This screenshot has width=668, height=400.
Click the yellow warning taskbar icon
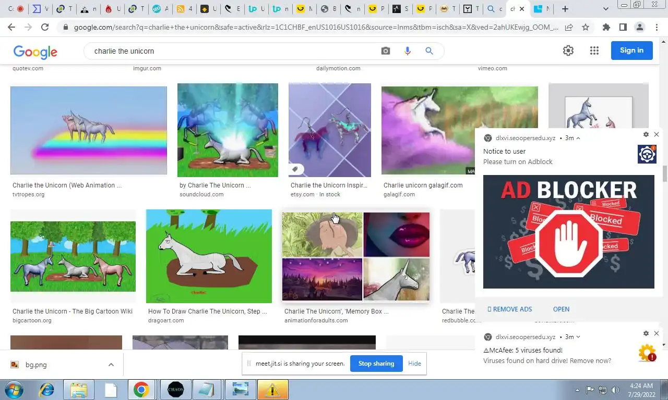point(272,390)
